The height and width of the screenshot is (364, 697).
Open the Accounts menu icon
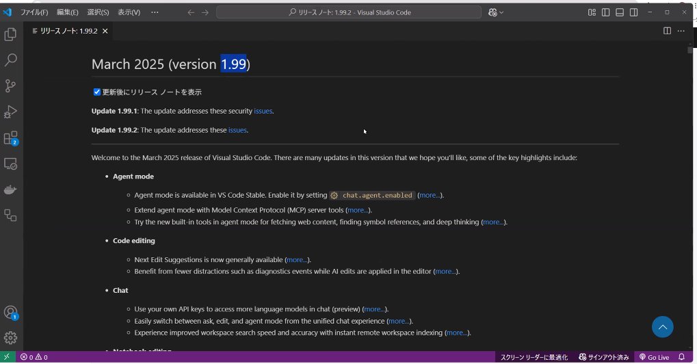point(10,313)
